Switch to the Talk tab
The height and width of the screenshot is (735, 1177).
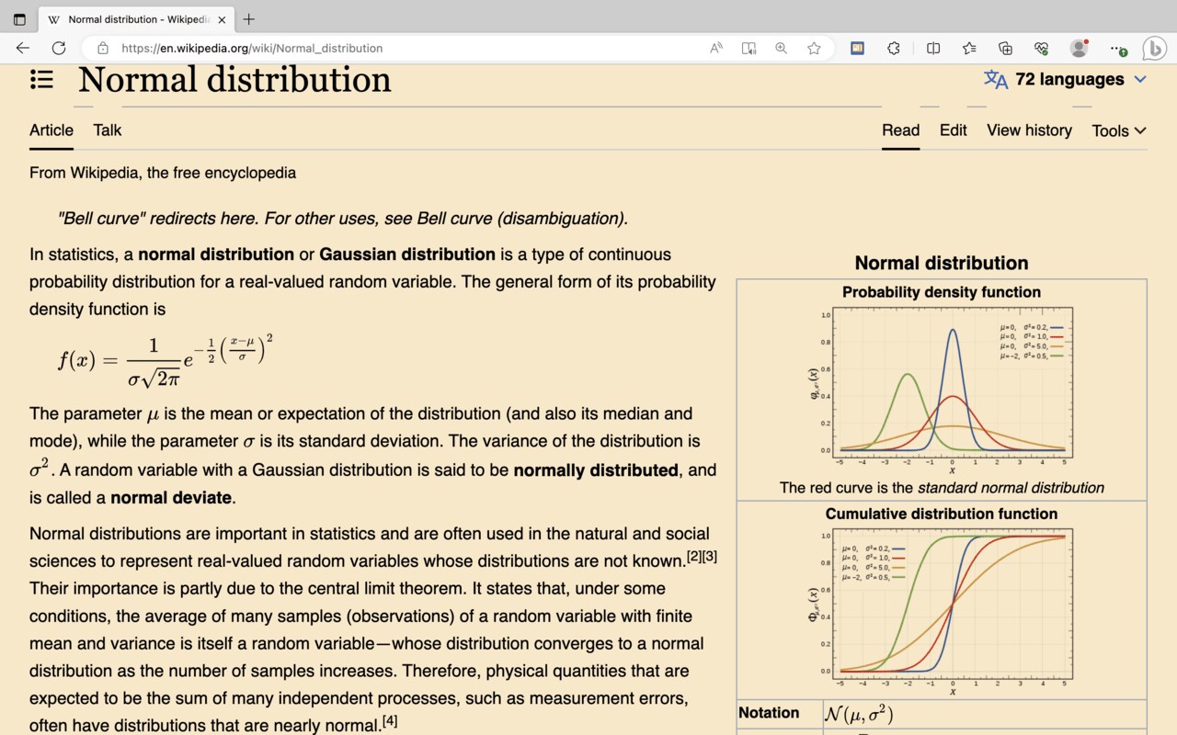[x=108, y=130]
